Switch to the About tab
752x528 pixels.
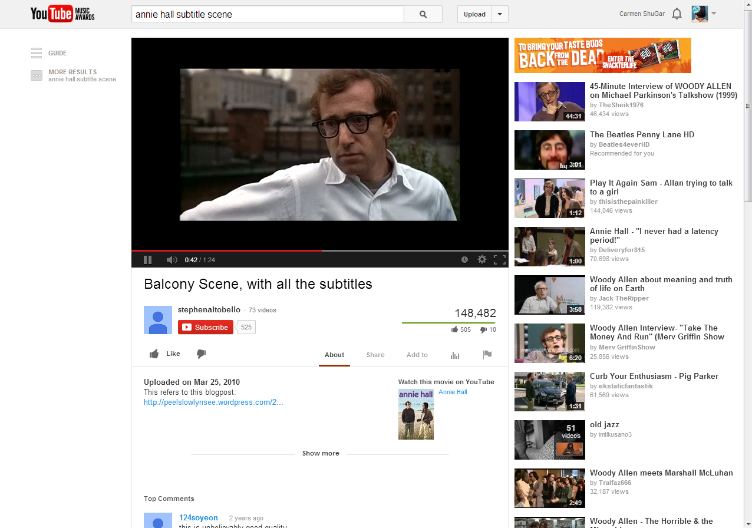click(334, 355)
